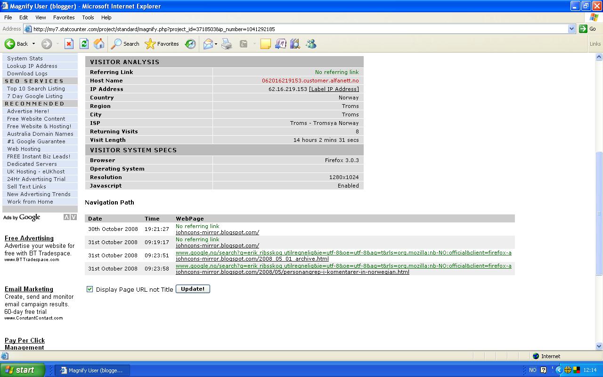
Task: Open the Search magnifier in toolbar
Action: click(x=116, y=44)
